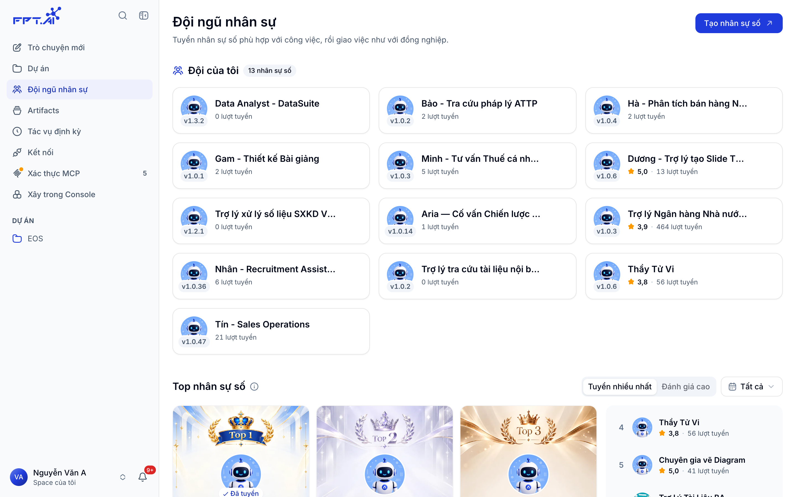The width and height of the screenshot is (796, 497).
Task: Open Xây trong Console
Action: [x=80, y=194]
